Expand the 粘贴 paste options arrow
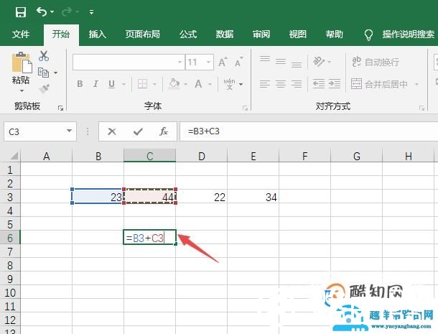438x334 pixels. [x=22, y=91]
